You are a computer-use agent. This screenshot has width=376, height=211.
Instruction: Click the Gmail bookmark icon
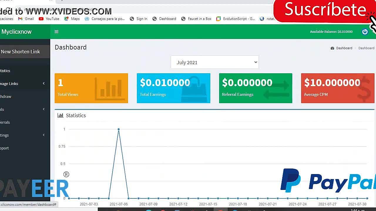click(x=20, y=19)
